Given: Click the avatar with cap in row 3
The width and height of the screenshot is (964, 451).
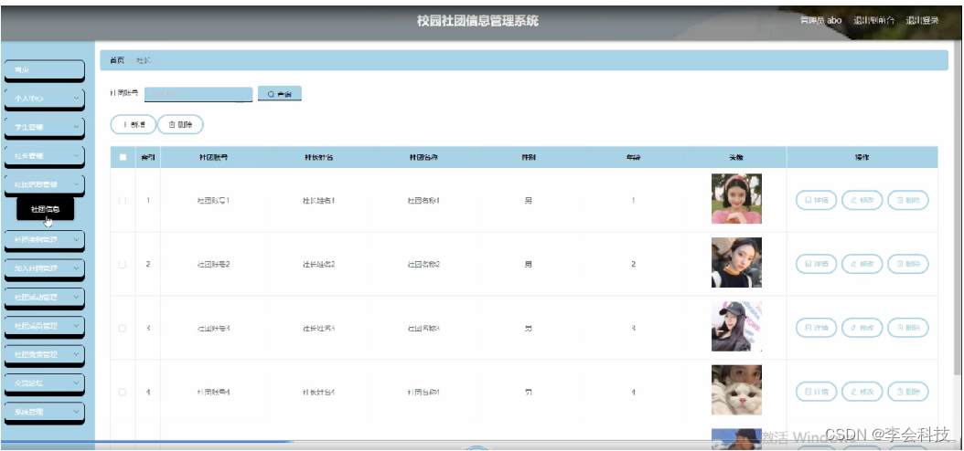Looking at the screenshot, I should point(736,327).
